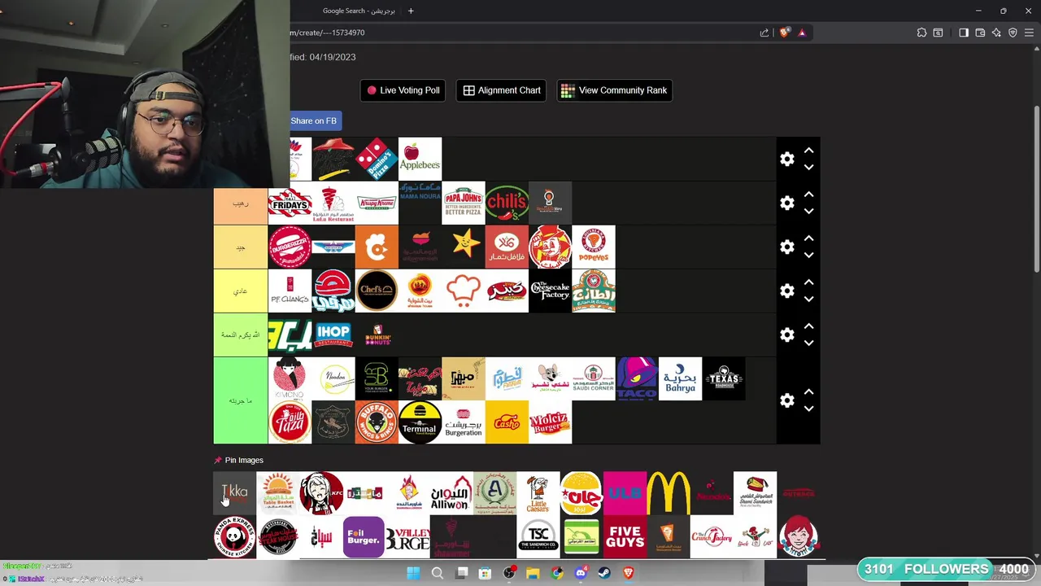Select the TGI Fridays logo
The height and width of the screenshot is (586, 1041).
pyautogui.click(x=290, y=203)
